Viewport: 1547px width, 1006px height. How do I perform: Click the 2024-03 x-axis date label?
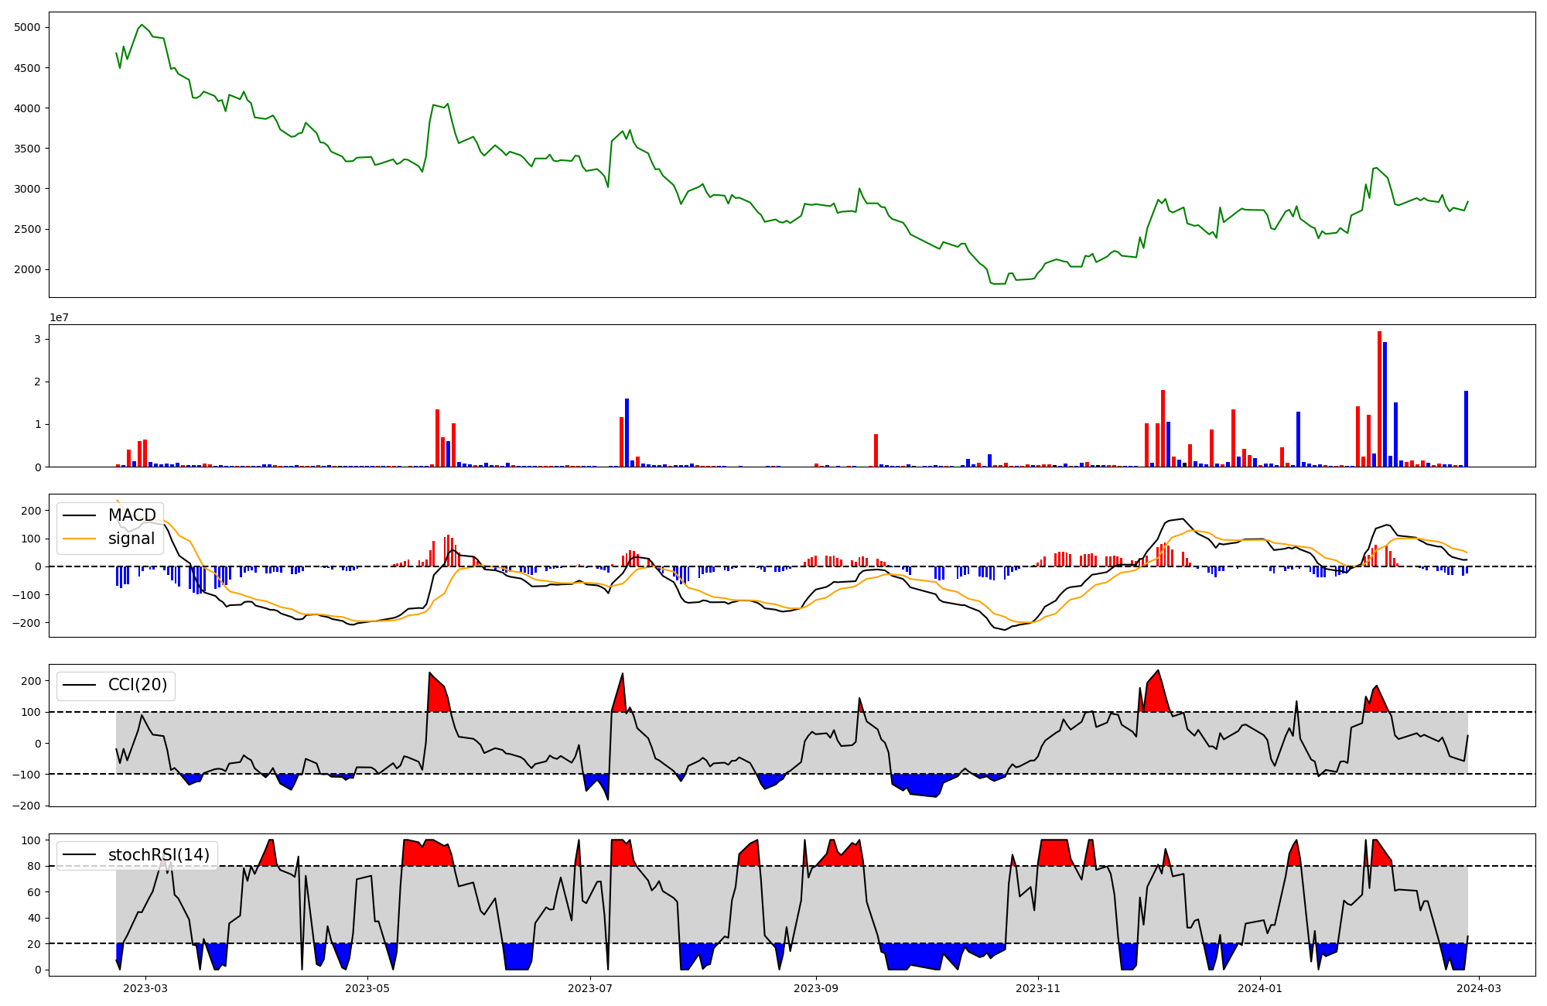(1480, 988)
